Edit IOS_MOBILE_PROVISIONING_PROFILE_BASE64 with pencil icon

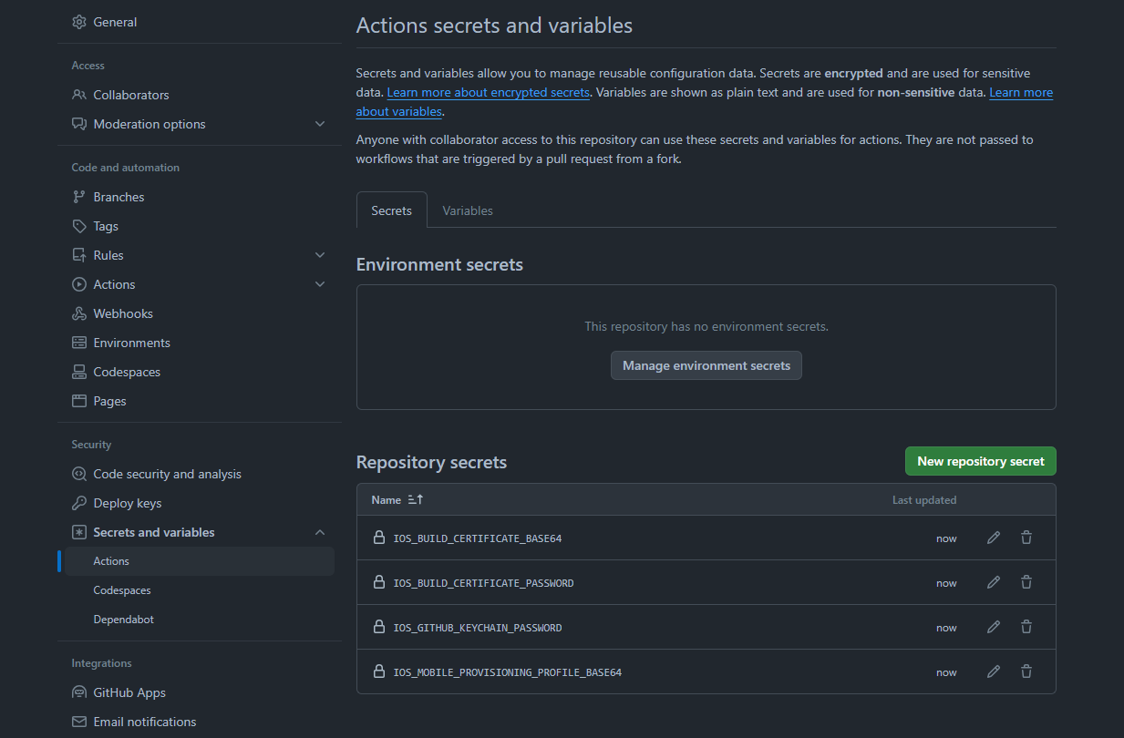(x=994, y=671)
